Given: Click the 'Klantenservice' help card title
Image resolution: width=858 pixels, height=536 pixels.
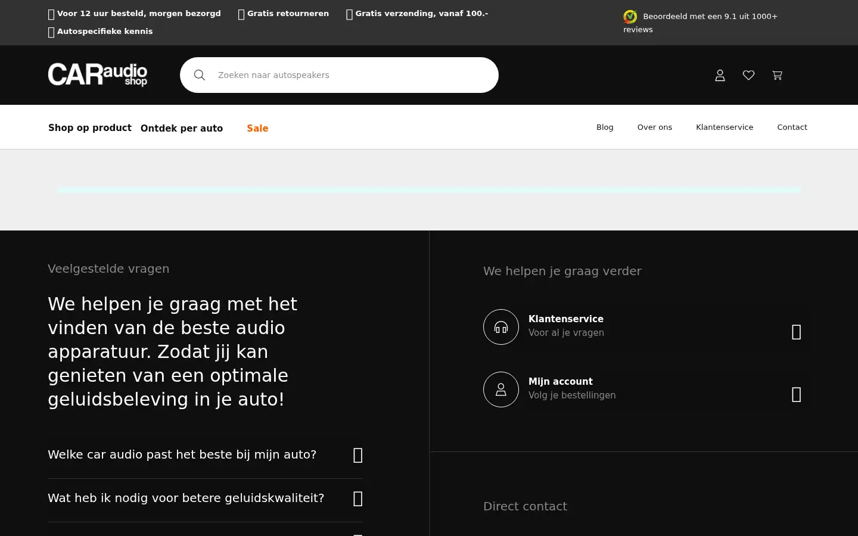Looking at the screenshot, I should tap(566, 319).
